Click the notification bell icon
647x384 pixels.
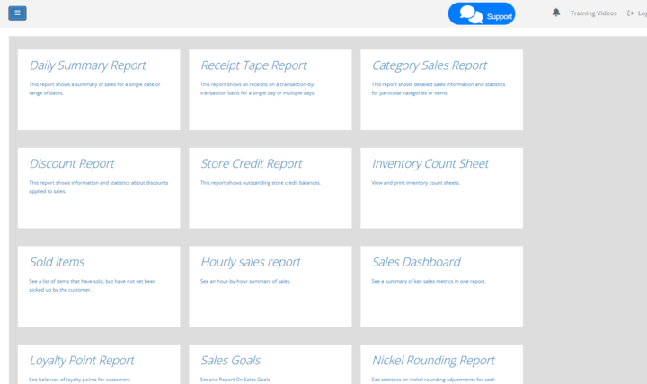coord(556,13)
